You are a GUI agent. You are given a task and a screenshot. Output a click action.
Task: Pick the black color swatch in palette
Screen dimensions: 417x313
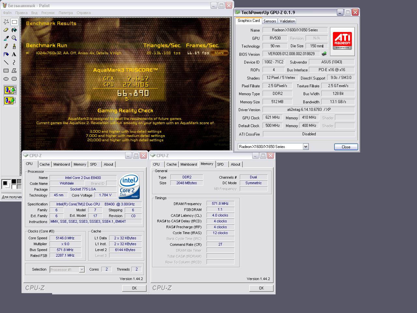[14, 181]
